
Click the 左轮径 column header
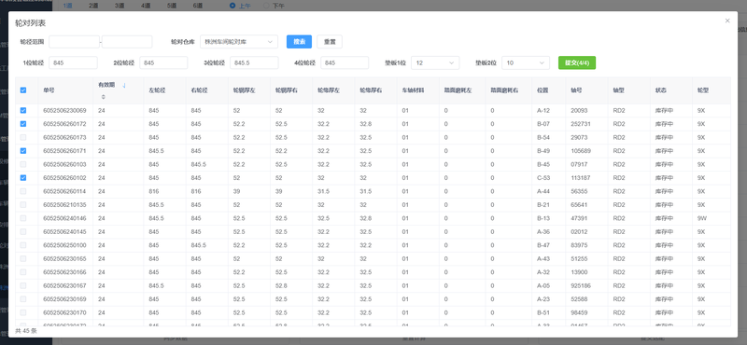(156, 90)
